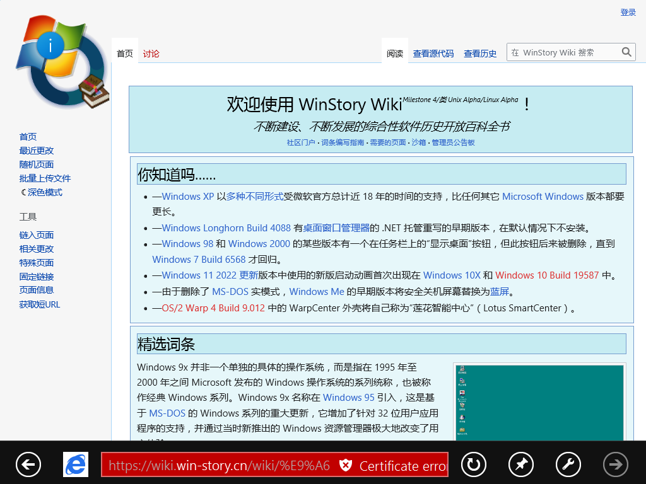Open the 管理员公告板 link
The image size is (646, 484).
(453, 142)
